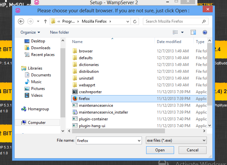Click file list scroll down arrow
Screen dimensions: 227x165
coord(209,126)
